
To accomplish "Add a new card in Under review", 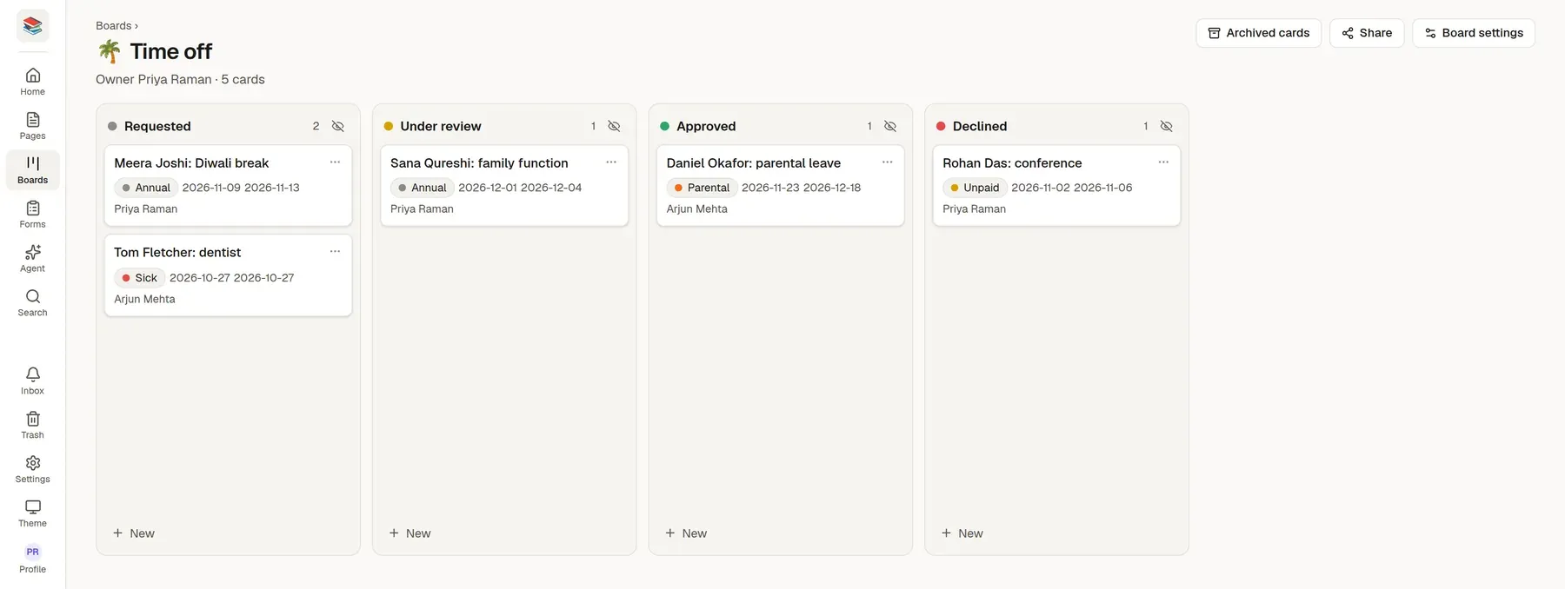I will click(x=410, y=533).
